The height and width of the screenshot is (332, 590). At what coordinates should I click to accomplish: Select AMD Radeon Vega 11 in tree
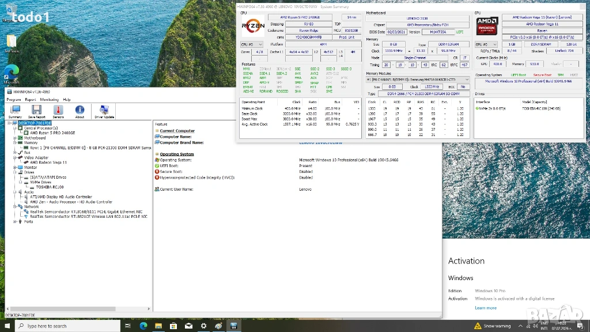click(48, 163)
